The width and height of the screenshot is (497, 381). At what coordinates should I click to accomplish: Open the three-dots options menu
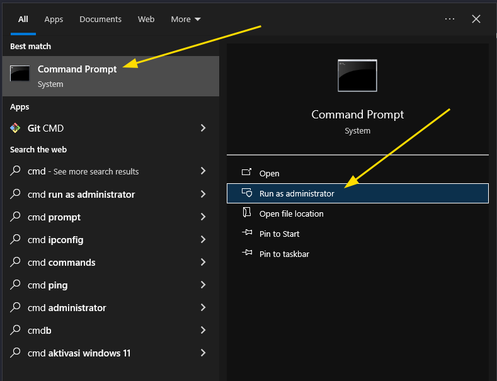pyautogui.click(x=450, y=19)
